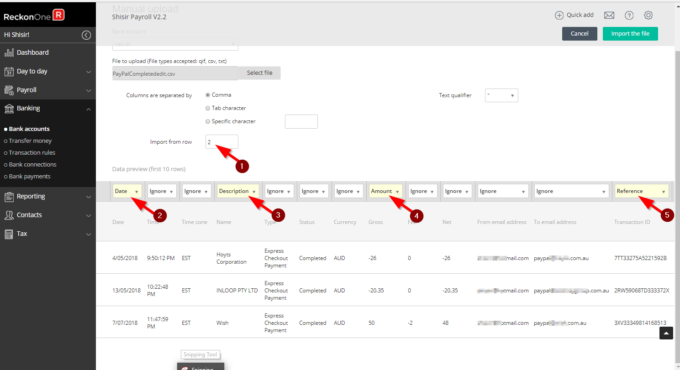
Task: Select the Tab character separator option
Action: pyautogui.click(x=208, y=108)
